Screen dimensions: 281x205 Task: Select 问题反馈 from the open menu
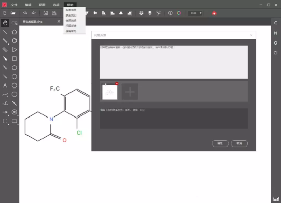point(71,26)
